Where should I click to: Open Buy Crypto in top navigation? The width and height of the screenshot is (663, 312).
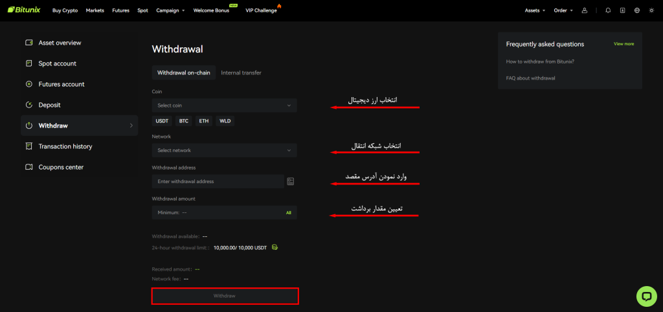(65, 10)
